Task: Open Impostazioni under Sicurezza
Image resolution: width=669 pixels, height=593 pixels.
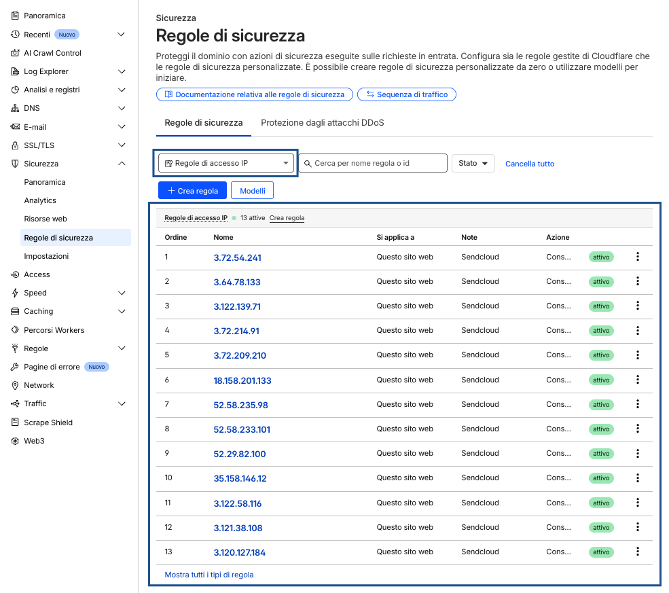Action: point(46,256)
